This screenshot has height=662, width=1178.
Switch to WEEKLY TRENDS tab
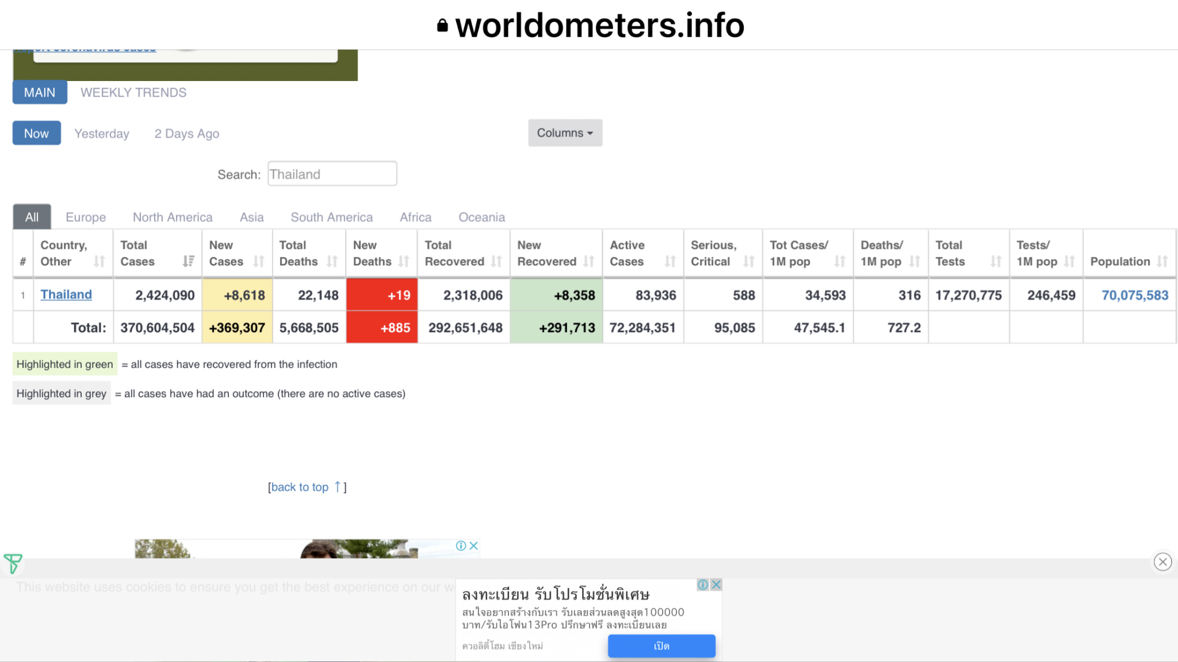(133, 93)
